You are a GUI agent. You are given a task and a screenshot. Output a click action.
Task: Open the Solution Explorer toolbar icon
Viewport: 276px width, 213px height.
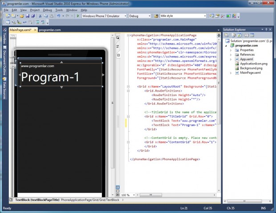211,16
